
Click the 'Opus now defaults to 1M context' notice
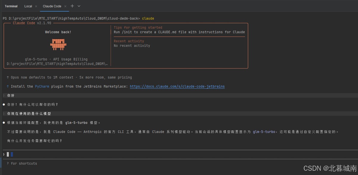[69, 77]
